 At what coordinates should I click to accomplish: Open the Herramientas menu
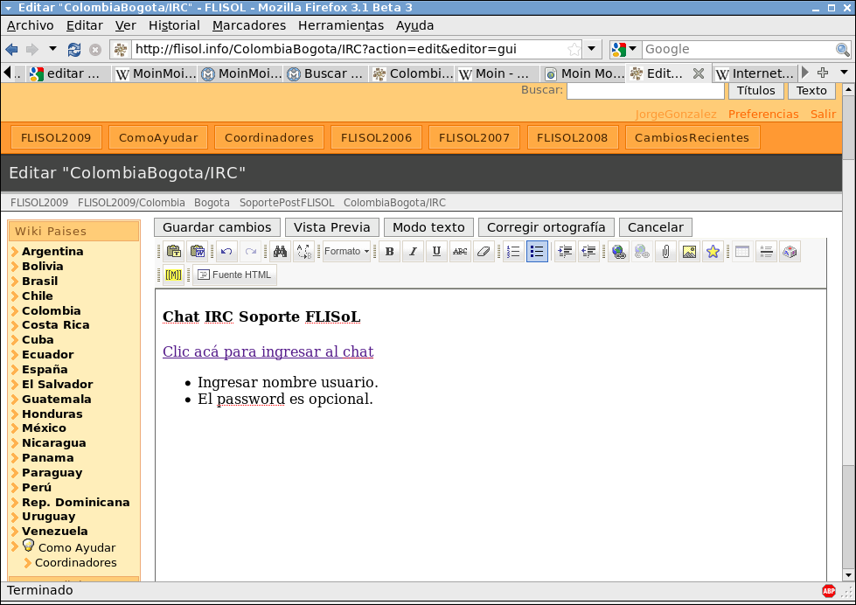[x=341, y=25]
